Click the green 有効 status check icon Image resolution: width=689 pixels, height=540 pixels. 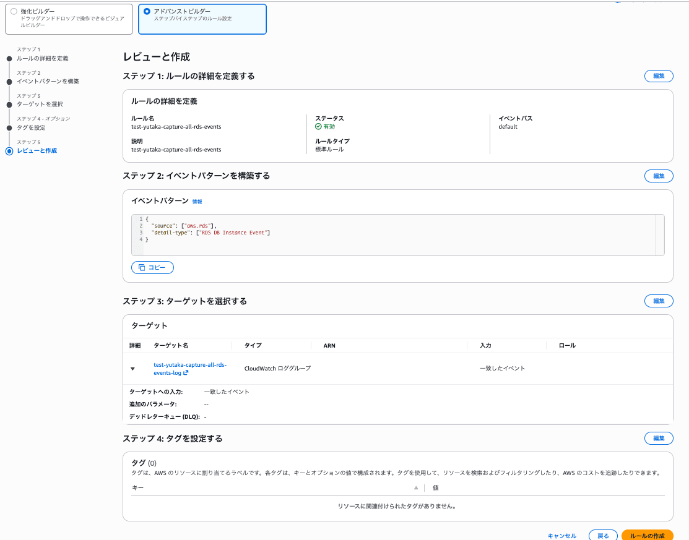coord(318,126)
